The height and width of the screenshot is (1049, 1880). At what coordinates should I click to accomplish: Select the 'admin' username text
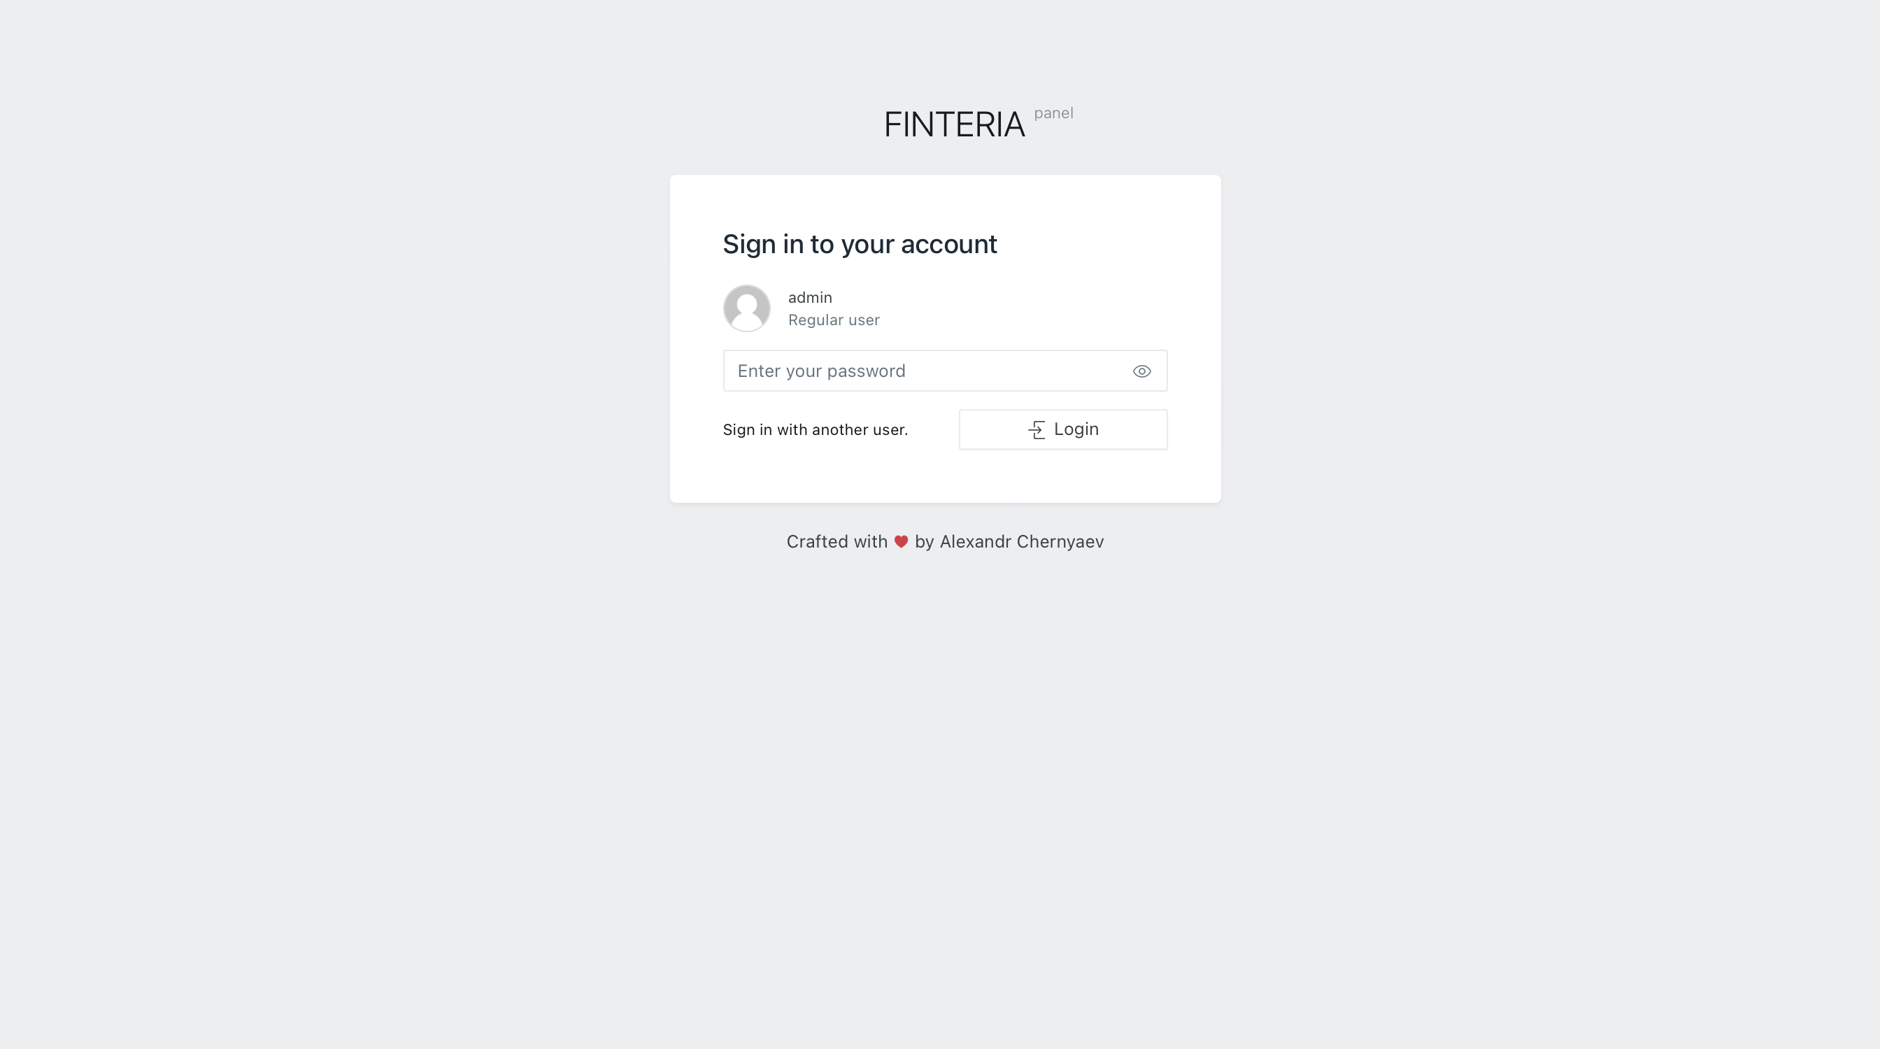pos(809,298)
